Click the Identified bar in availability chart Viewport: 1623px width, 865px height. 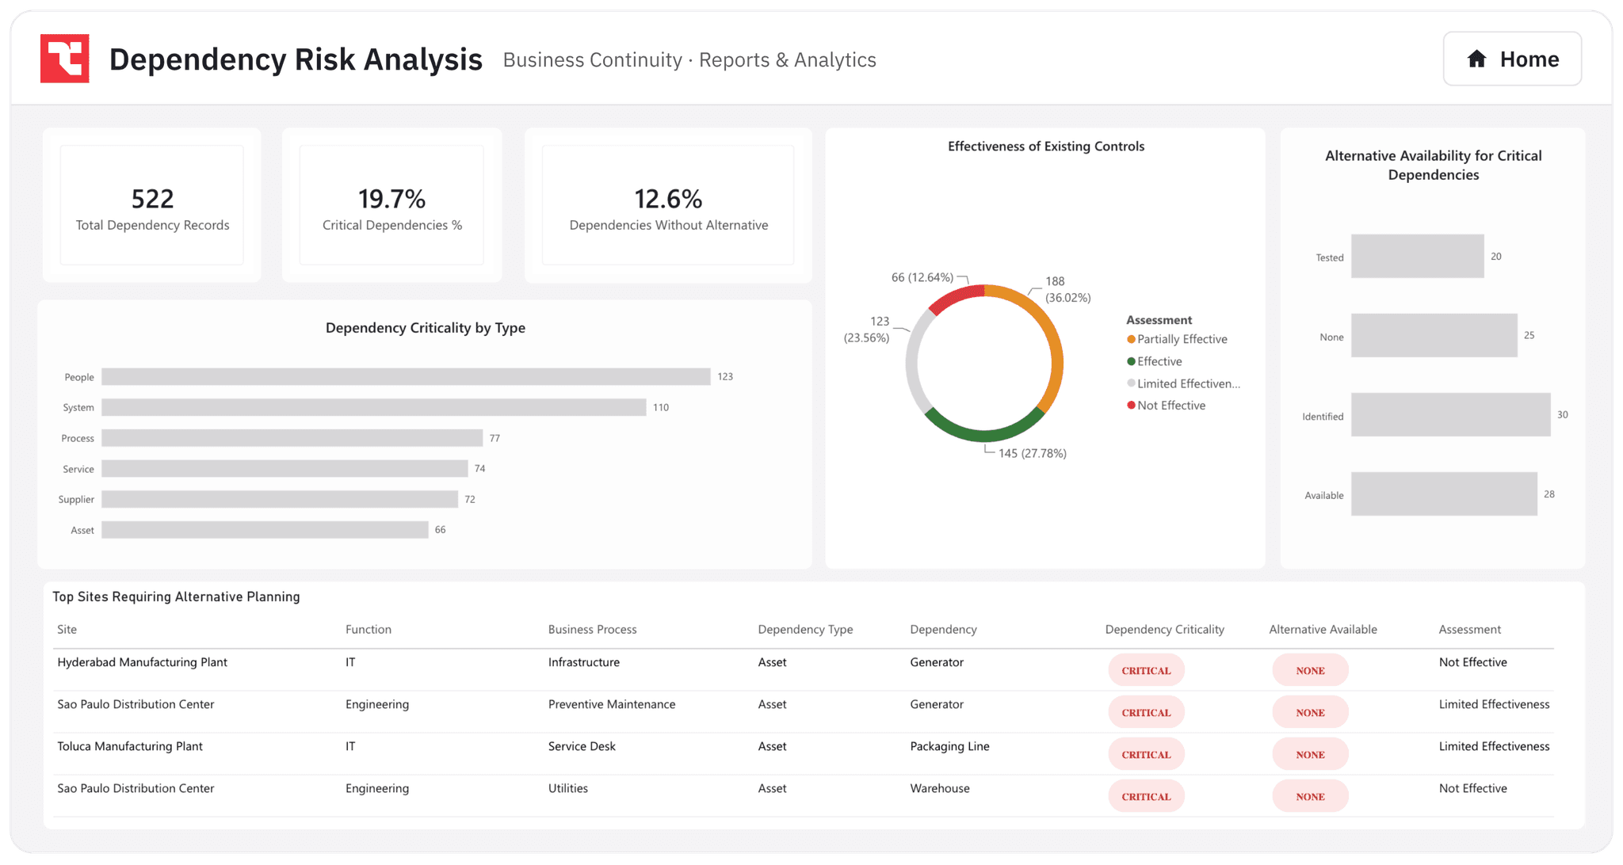[x=1451, y=414]
